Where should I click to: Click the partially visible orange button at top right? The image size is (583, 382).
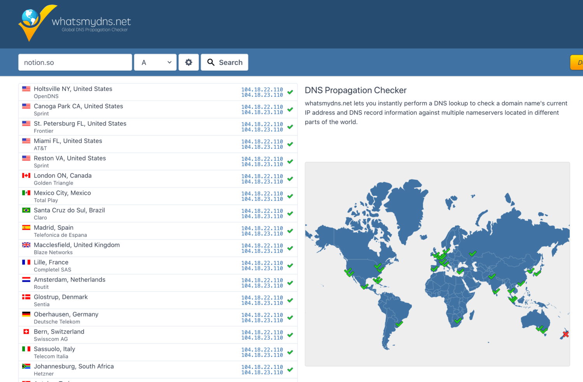pos(577,63)
